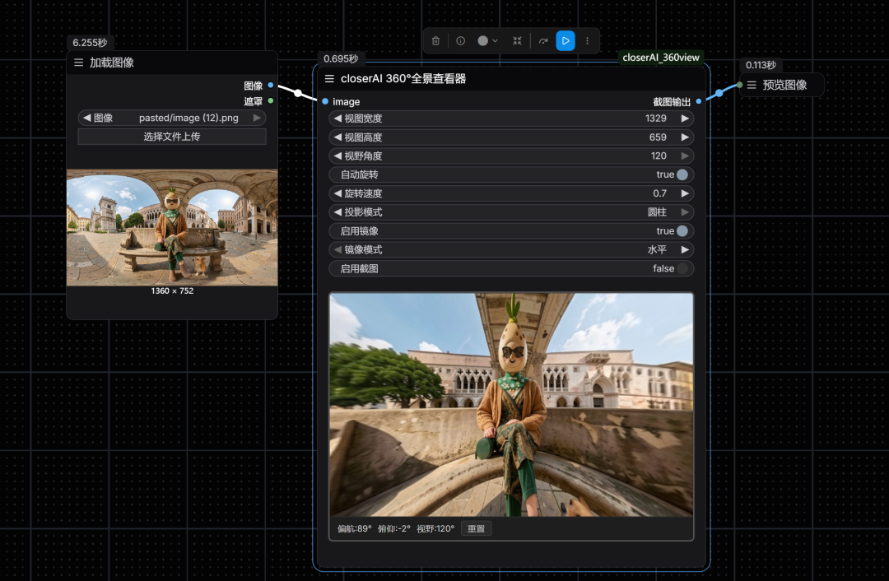Click the loaded panorama image thumbnail
The height and width of the screenshot is (581, 889).
click(x=172, y=227)
